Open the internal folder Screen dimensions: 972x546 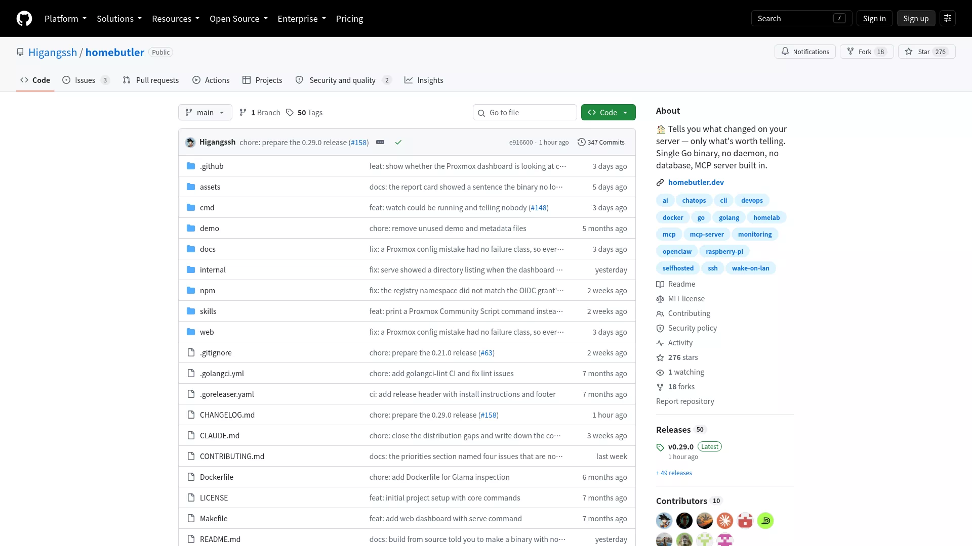coord(213,270)
